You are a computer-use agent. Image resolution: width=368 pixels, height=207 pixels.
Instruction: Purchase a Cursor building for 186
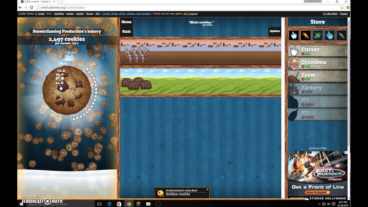click(318, 51)
